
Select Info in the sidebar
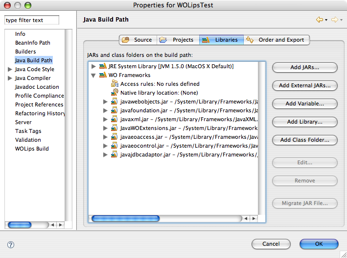(20, 34)
